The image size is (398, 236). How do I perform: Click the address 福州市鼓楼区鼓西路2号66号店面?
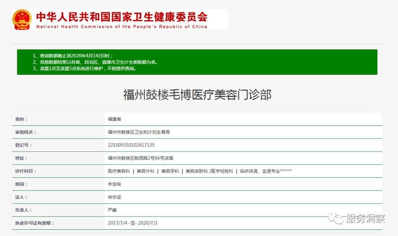pyautogui.click(x=140, y=158)
